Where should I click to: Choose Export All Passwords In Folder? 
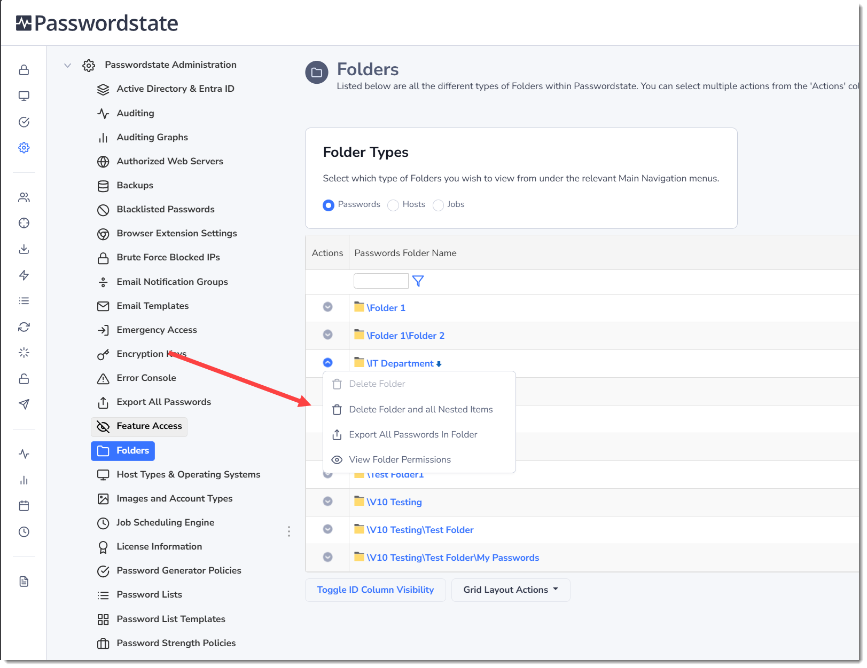point(419,435)
